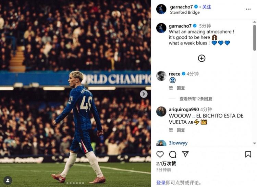
Task: Open comment speech bubble icon
Action: (173, 154)
